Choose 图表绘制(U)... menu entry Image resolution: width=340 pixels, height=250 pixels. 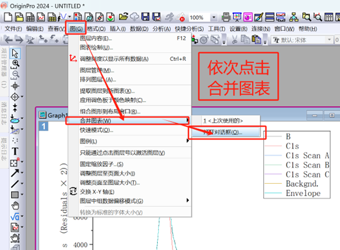tap(129, 47)
